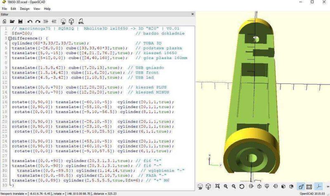Maximize the OpenSCAD window

pyautogui.click(x=312, y=2)
